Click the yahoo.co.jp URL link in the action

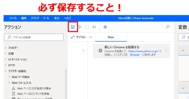click(143, 51)
